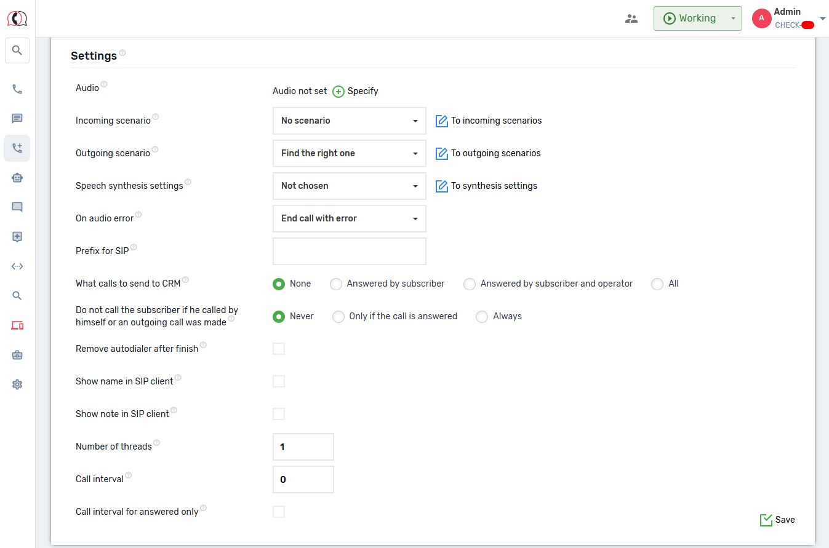Image resolution: width=829 pixels, height=548 pixels.
Task: Tick the 'Show name in SIP client' checkbox
Action: pyautogui.click(x=279, y=381)
